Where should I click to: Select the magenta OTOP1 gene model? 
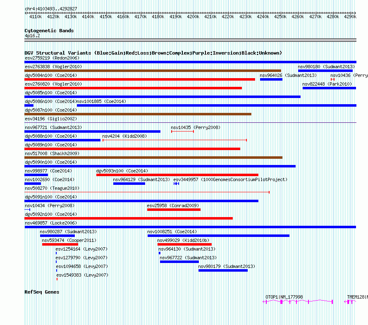[298, 302]
